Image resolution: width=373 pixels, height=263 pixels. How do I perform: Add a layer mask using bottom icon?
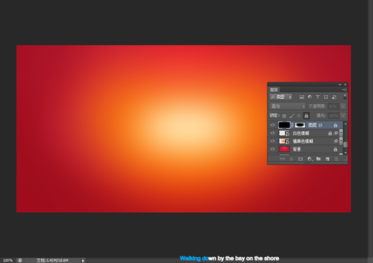300,159
